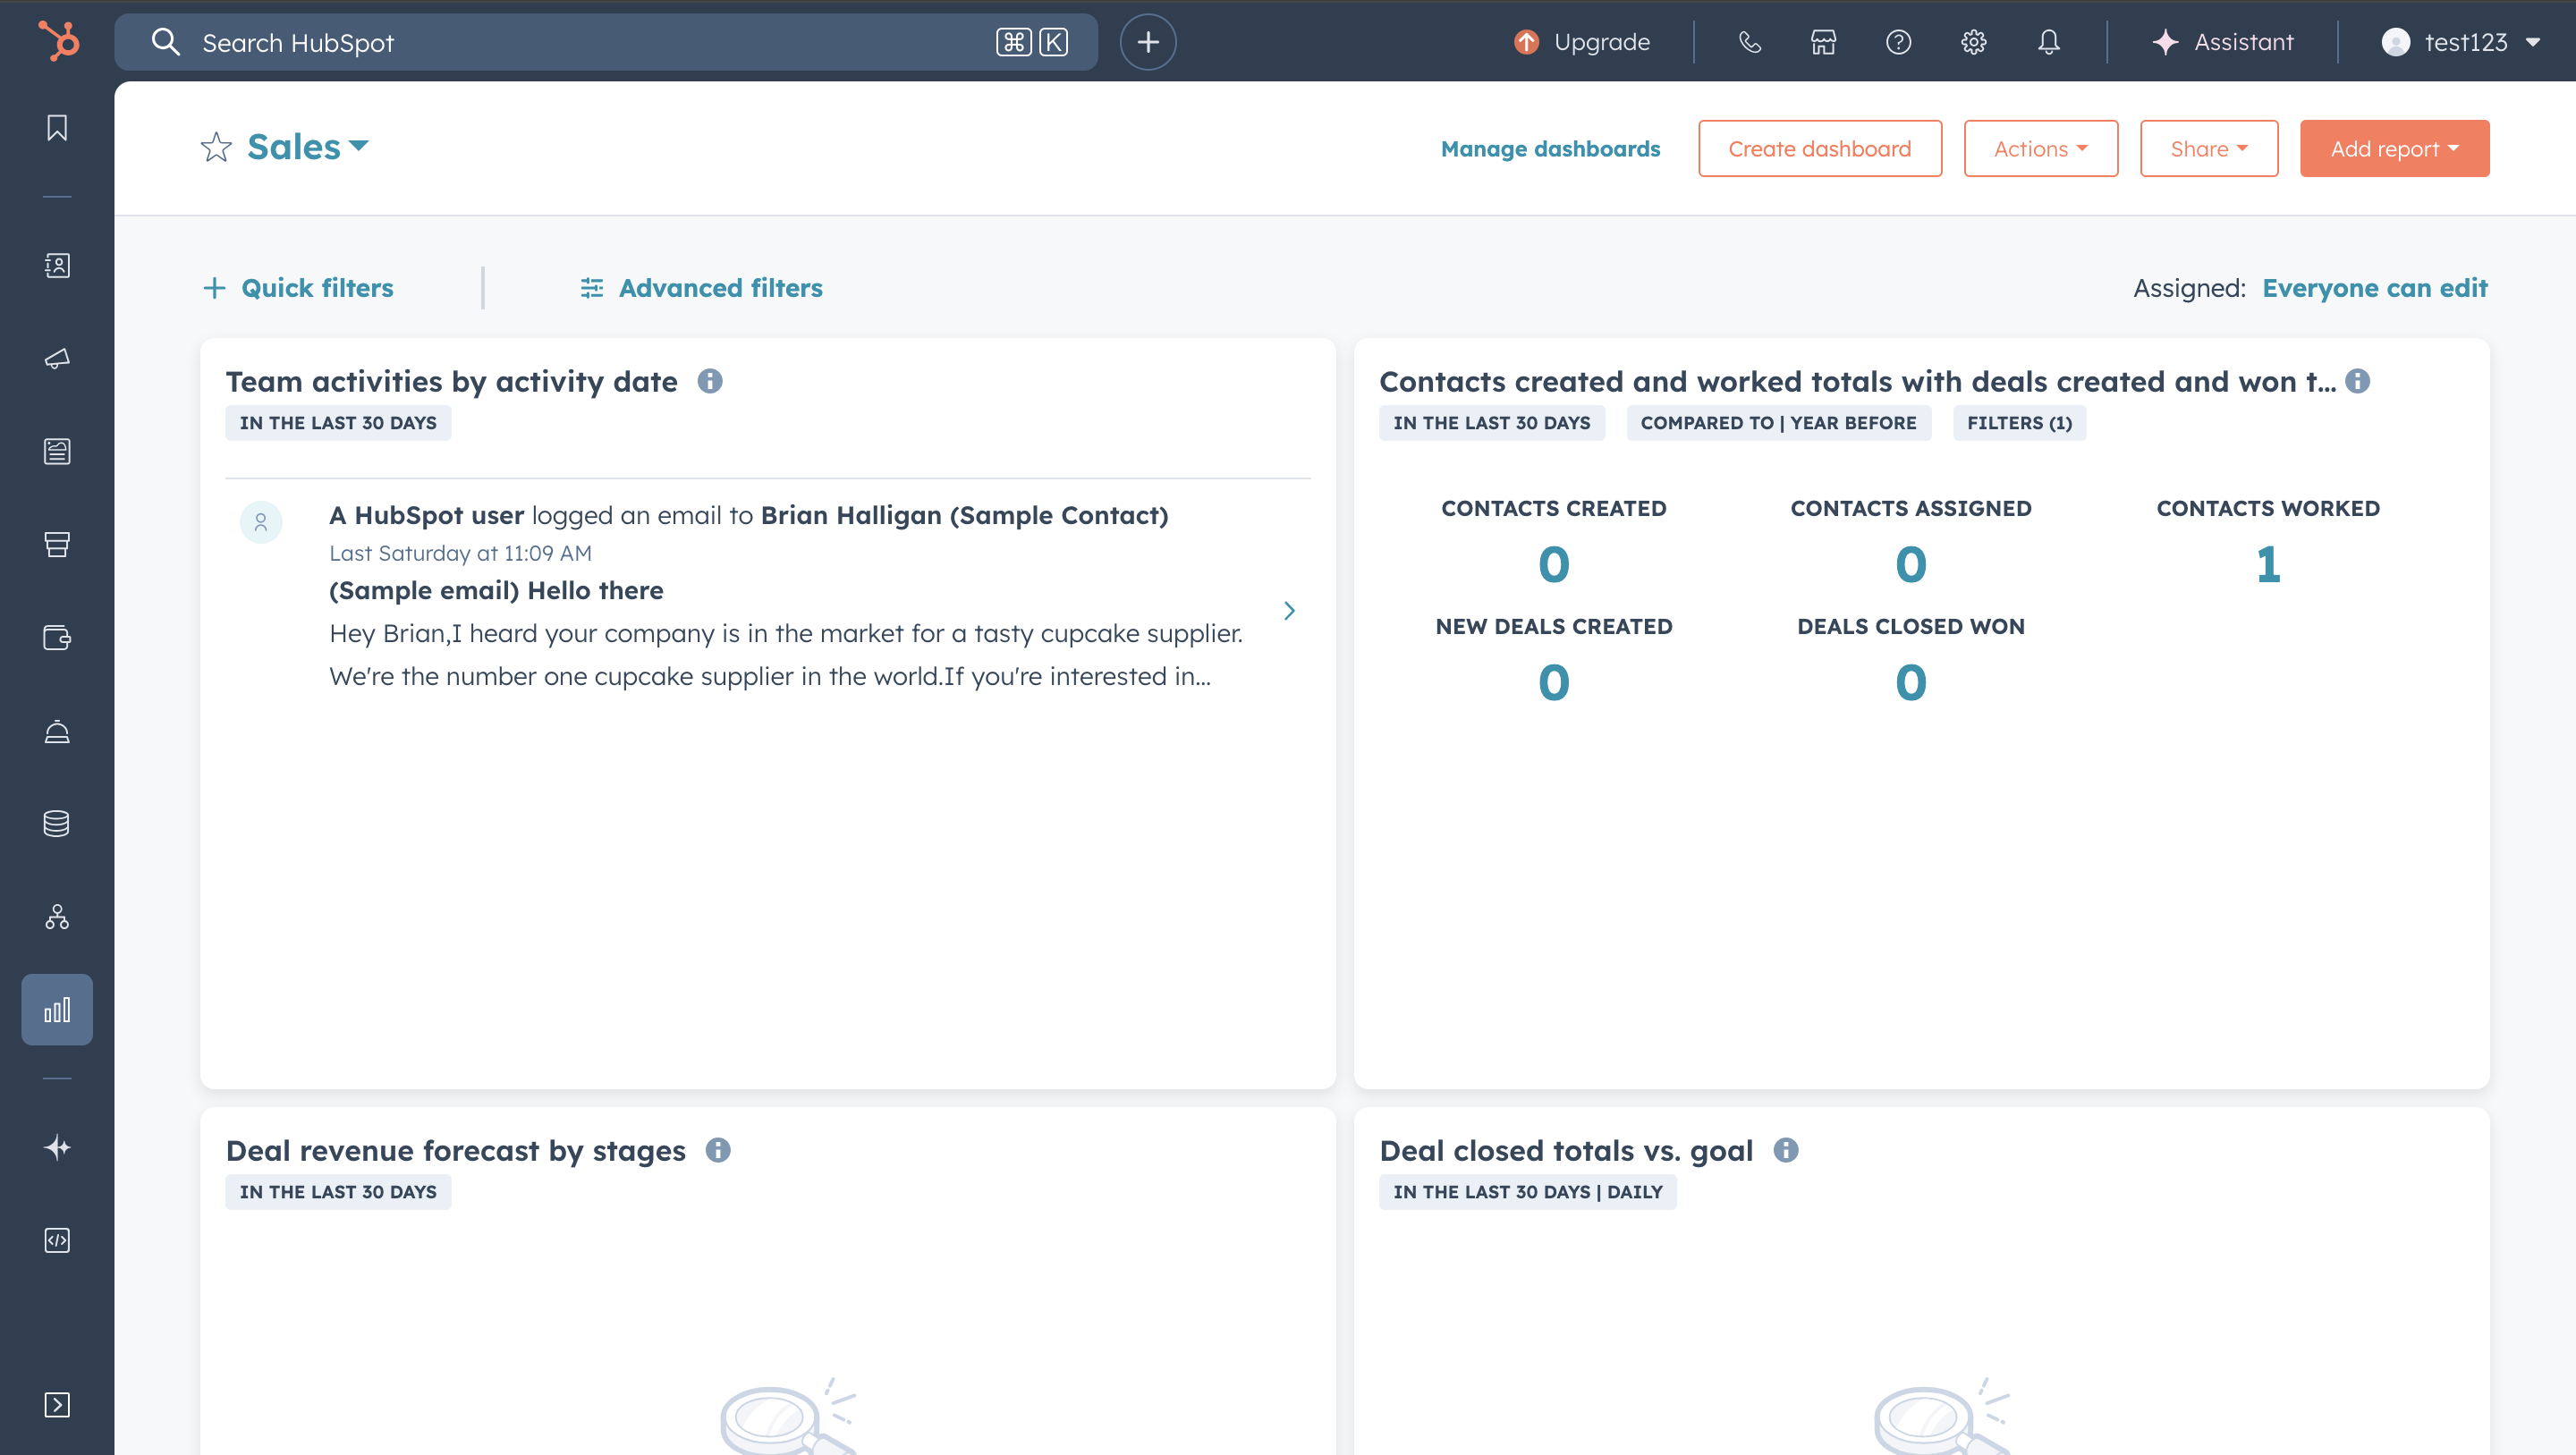Open the Marketplace store icon
The height and width of the screenshot is (1455, 2576).
pos(1823,42)
